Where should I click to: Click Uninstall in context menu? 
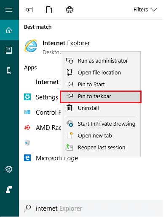(101, 108)
